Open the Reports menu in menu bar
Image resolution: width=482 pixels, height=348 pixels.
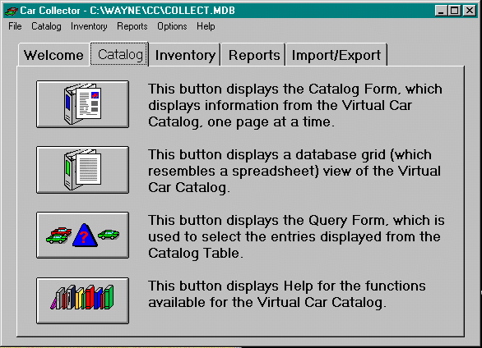click(132, 26)
